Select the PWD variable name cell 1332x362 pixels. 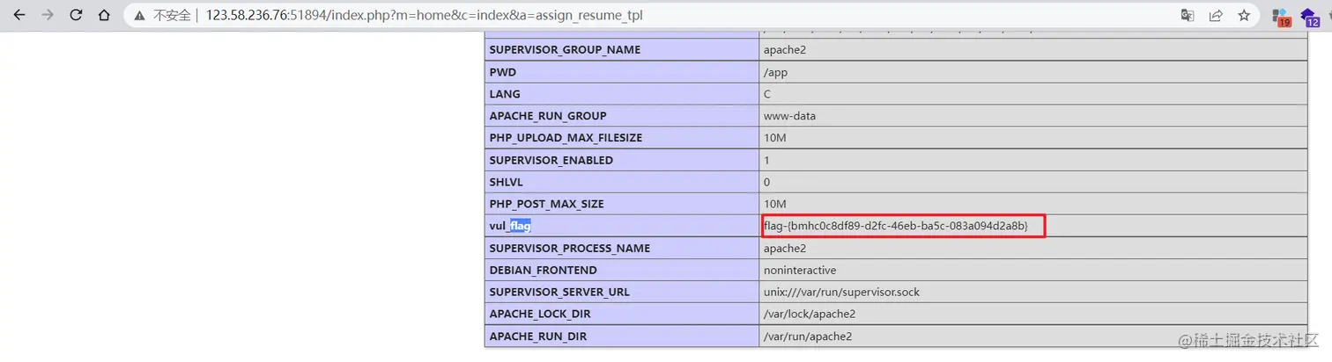click(622, 72)
